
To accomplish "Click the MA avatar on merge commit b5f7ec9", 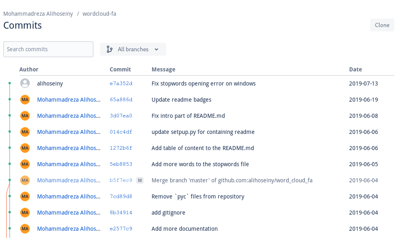I will (25, 180).
